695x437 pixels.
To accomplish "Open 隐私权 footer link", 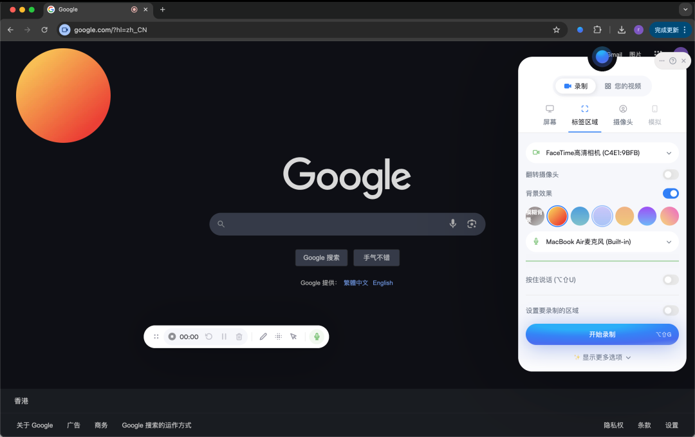I will [613, 425].
